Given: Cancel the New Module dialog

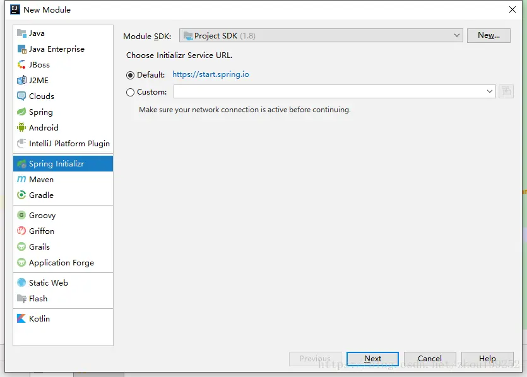Looking at the screenshot, I should [x=430, y=359].
